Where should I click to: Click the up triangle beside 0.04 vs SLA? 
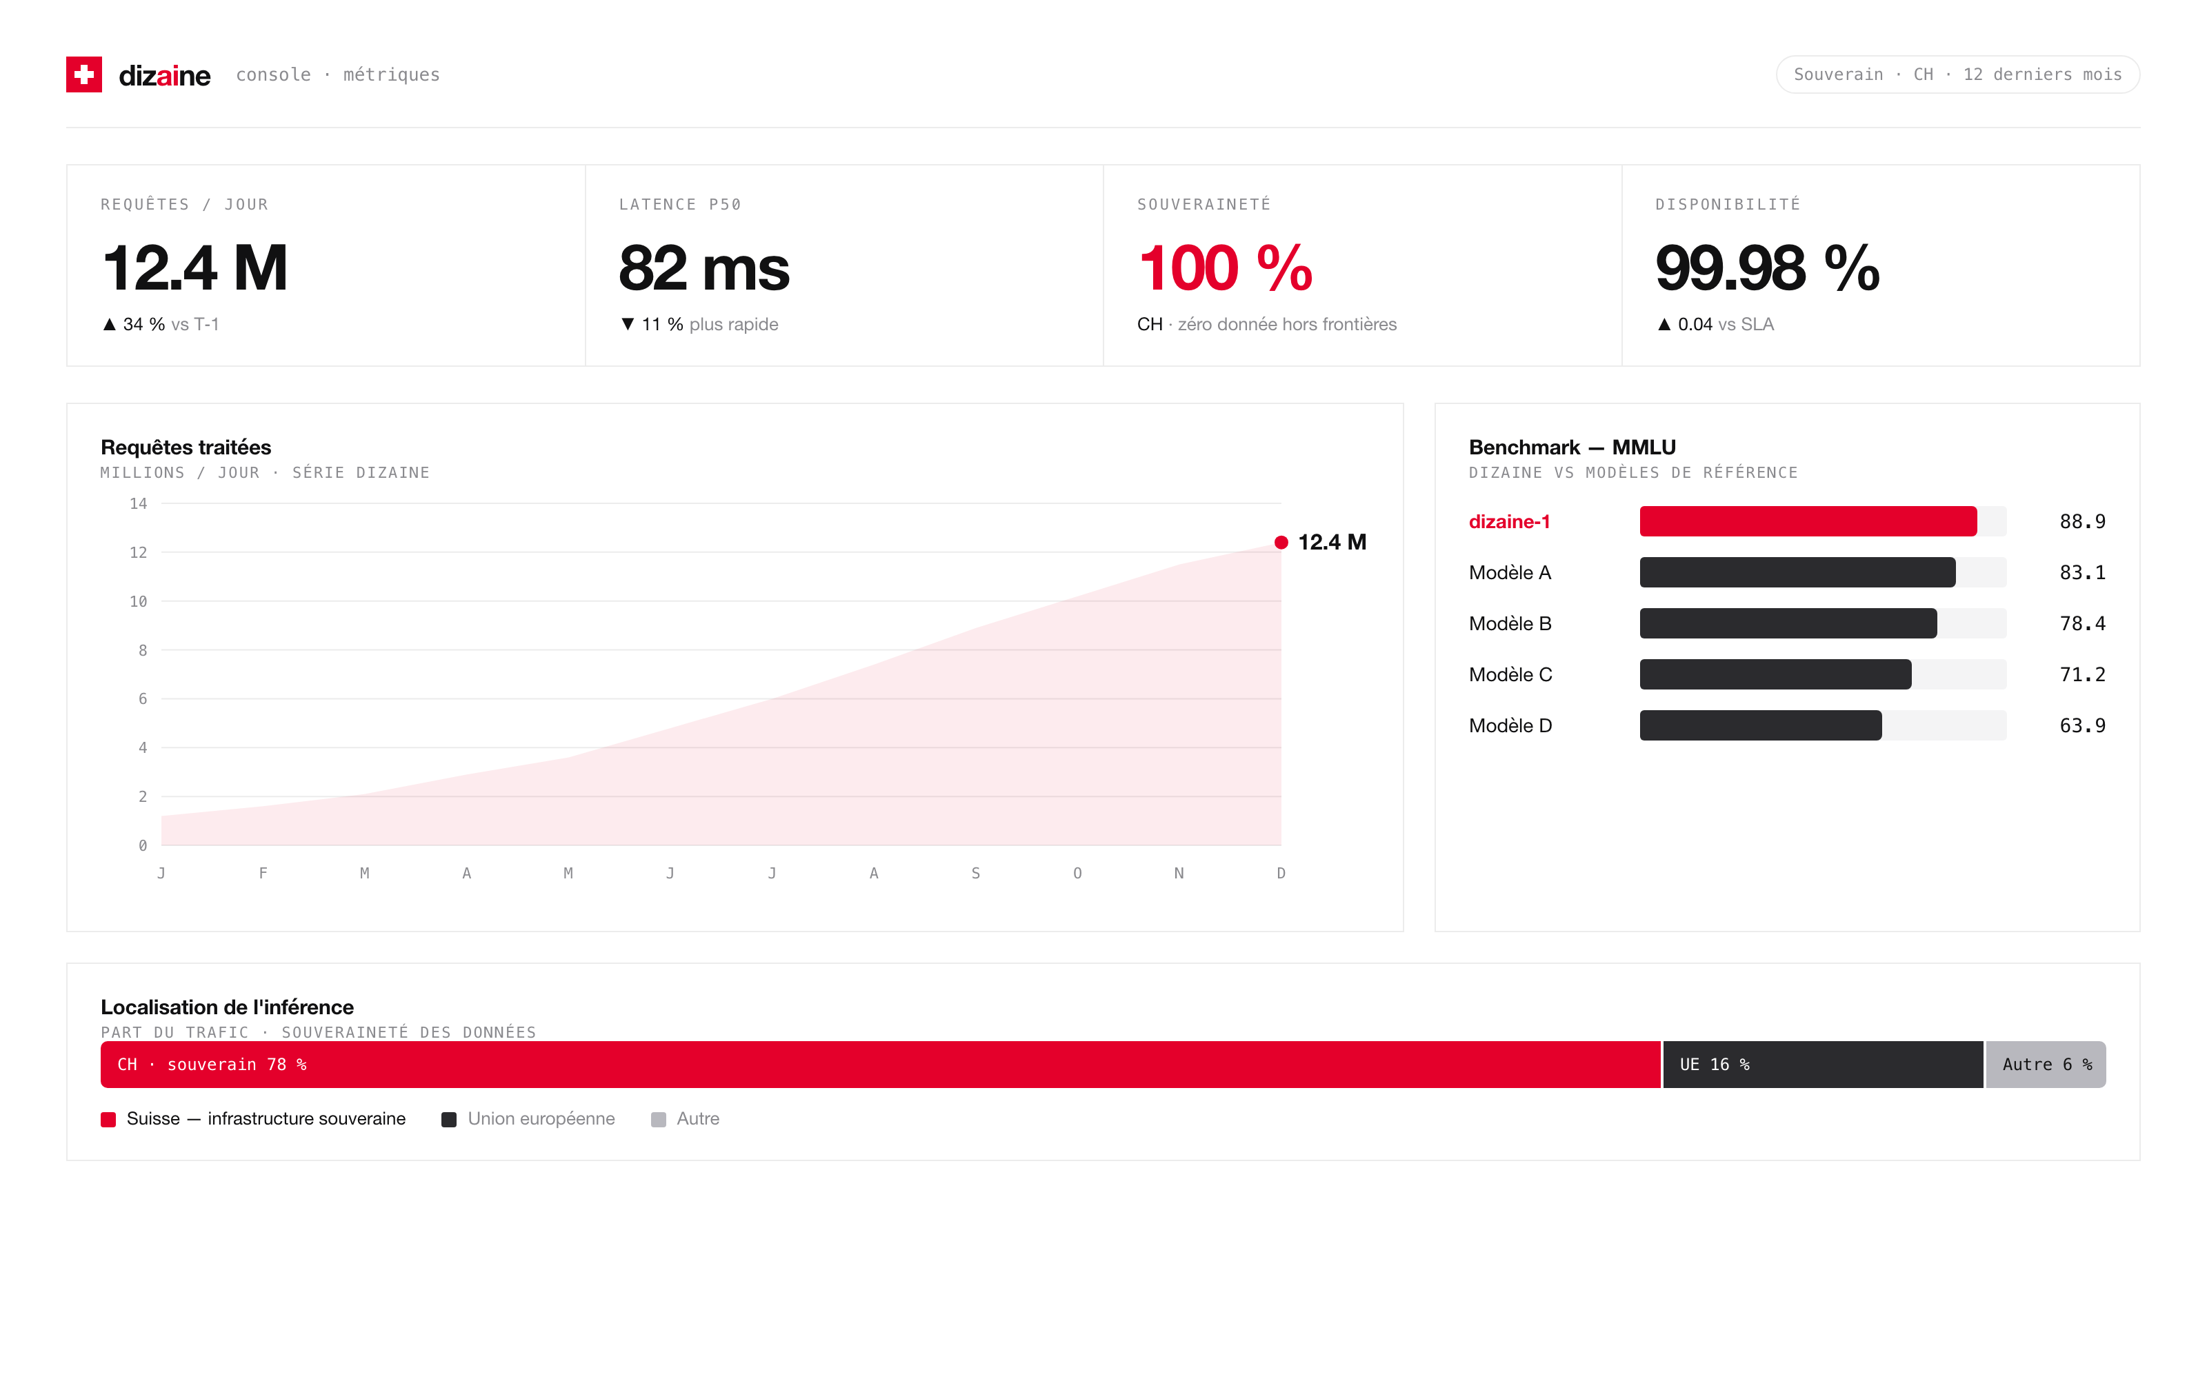(1664, 325)
